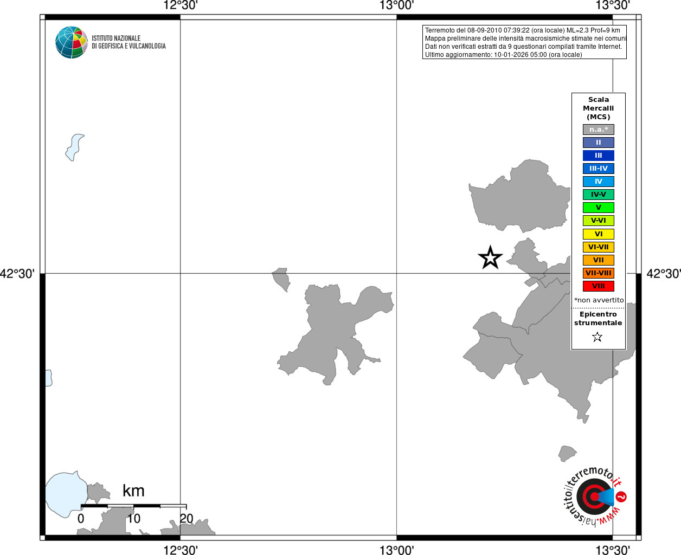Select the VI yellow legend swatch
This screenshot has width=681, height=555.
[x=599, y=234]
